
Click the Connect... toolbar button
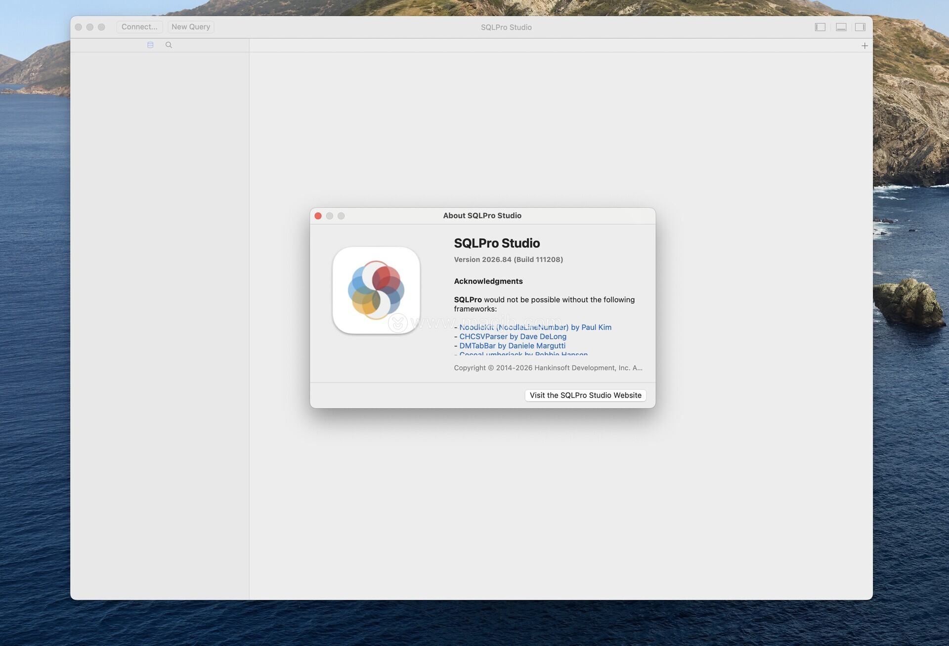coord(139,27)
